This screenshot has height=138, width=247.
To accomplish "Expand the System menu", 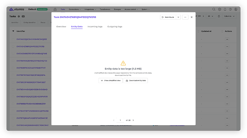I will tap(145, 9).
